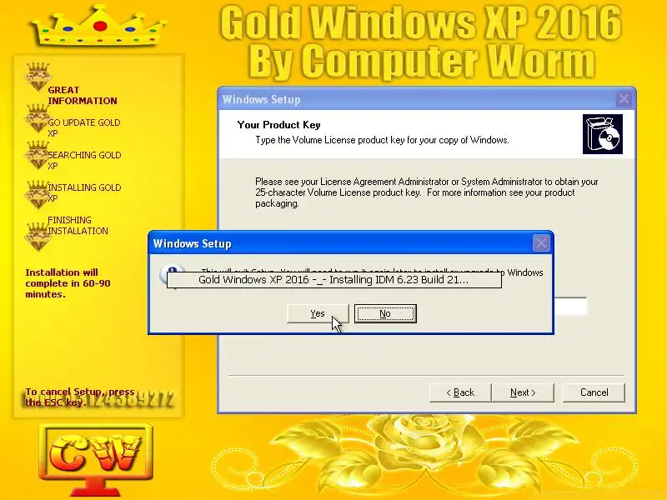Click the 'SEARCHING GOLD XP' step text
The height and width of the screenshot is (500, 667).
85,160
